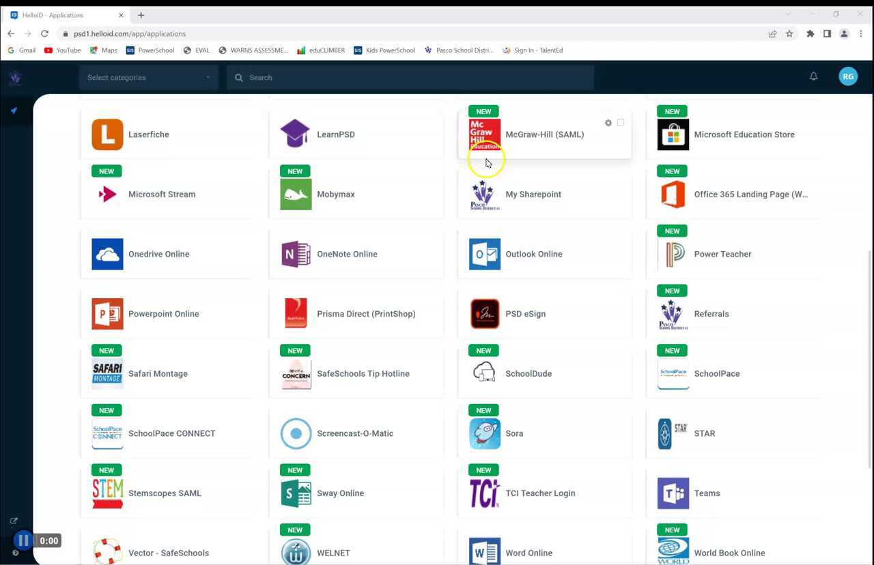This screenshot has height=565, width=874.
Task: Open Screencast-O-Matic
Action: pyautogui.click(x=355, y=433)
